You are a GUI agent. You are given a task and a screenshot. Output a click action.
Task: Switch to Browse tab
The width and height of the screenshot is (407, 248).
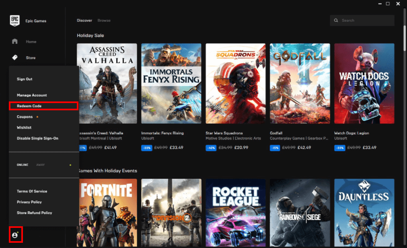104,20
